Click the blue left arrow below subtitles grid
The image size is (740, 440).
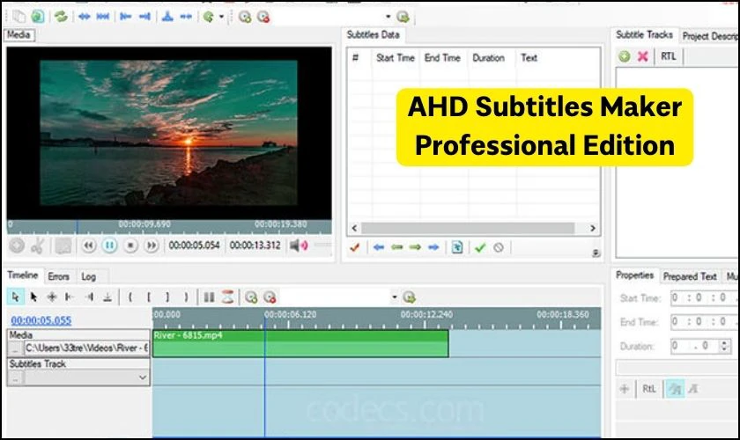(x=379, y=247)
